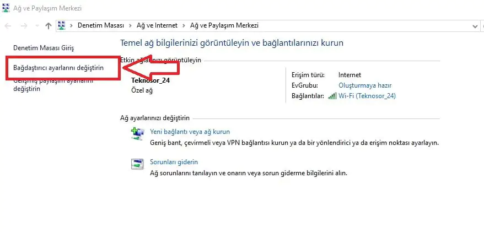Click the EvGrubu label

[x=305, y=85]
